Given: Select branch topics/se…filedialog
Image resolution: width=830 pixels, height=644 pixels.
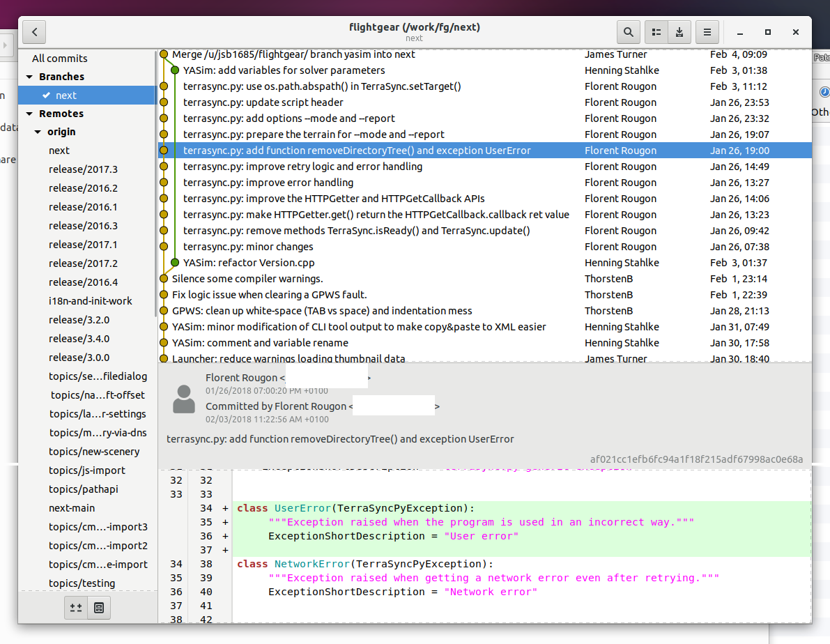Looking at the screenshot, I should pyautogui.click(x=88, y=376).
